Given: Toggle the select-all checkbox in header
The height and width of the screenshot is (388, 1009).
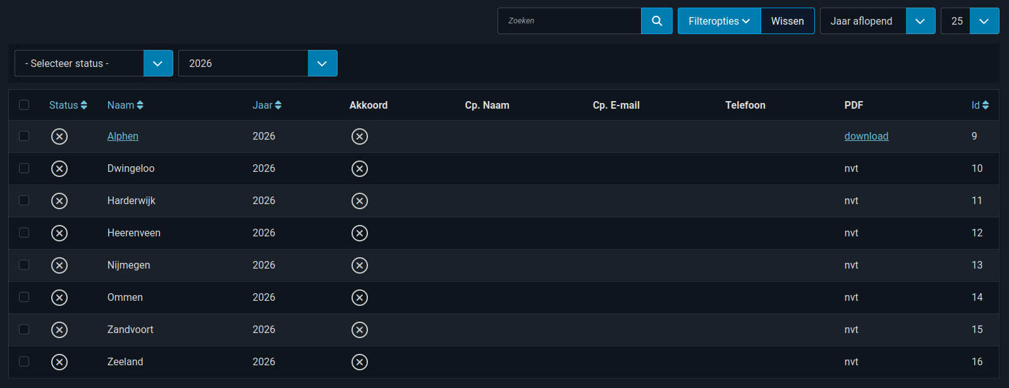Looking at the screenshot, I should 24,105.
